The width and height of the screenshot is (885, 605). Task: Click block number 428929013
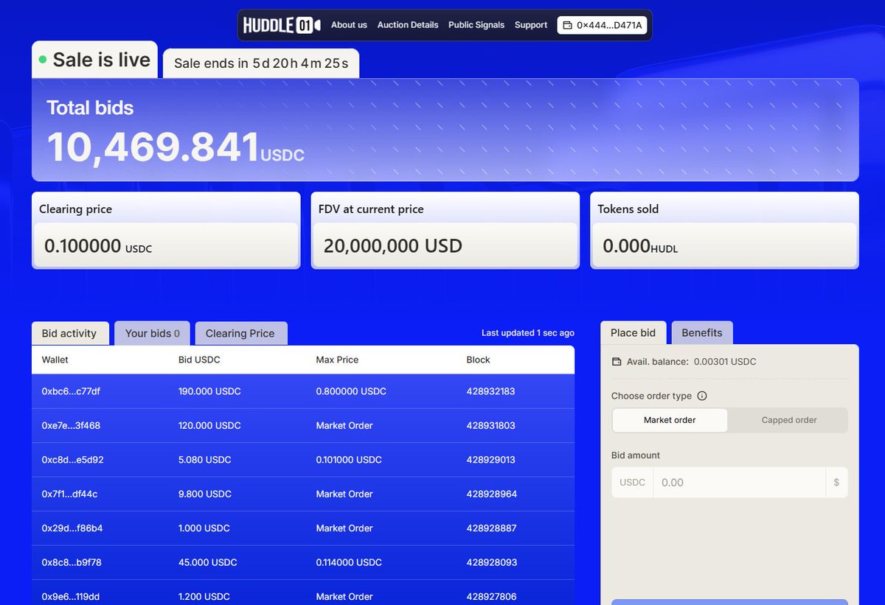[492, 459]
